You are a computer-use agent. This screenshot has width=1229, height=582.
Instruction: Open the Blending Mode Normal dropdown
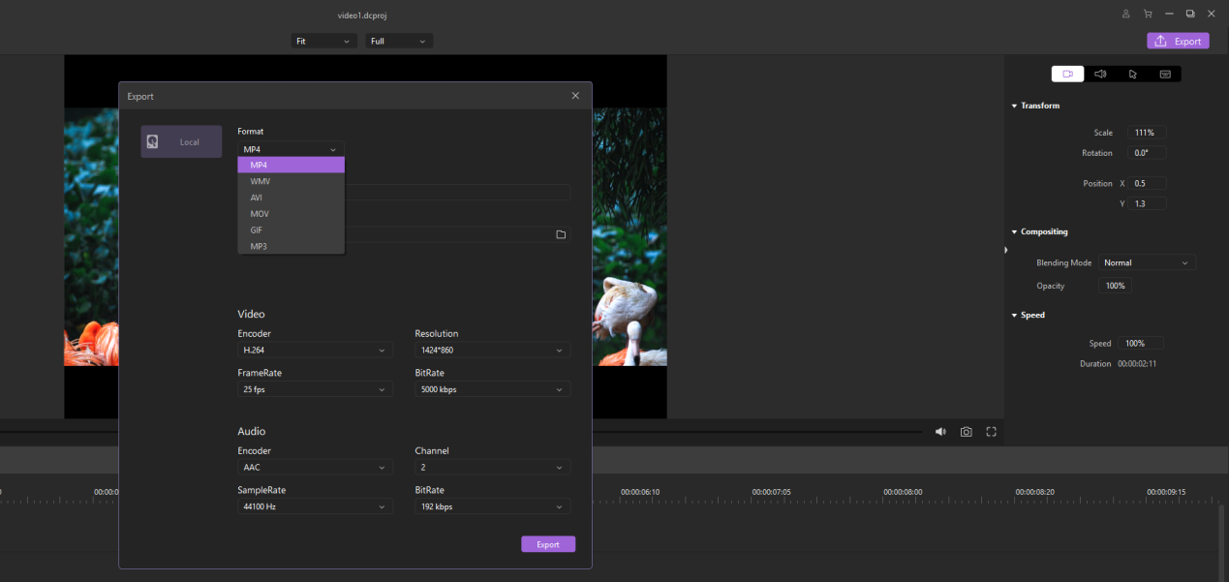(1148, 262)
